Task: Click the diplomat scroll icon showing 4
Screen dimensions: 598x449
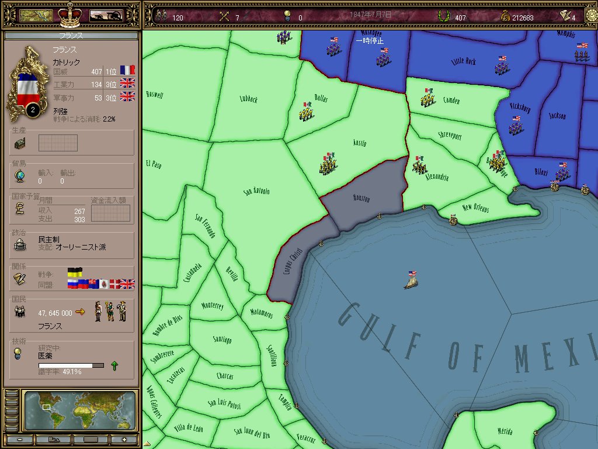Action: pyautogui.click(x=565, y=15)
